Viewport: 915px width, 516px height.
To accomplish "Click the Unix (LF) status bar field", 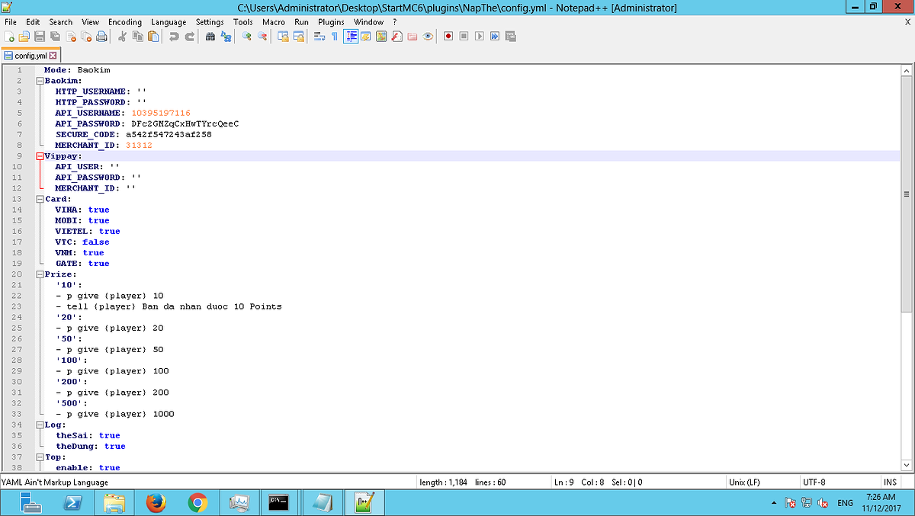I will (761, 482).
